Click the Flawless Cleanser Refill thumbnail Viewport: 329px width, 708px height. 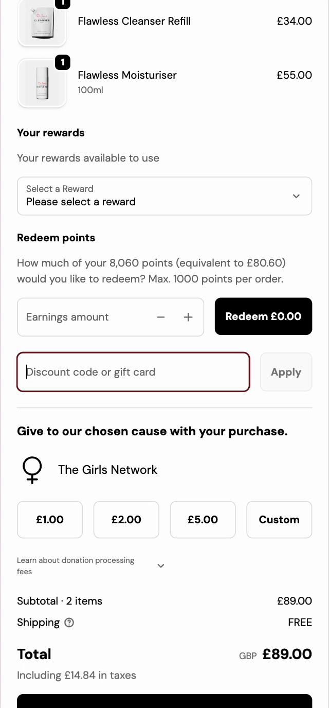42,23
